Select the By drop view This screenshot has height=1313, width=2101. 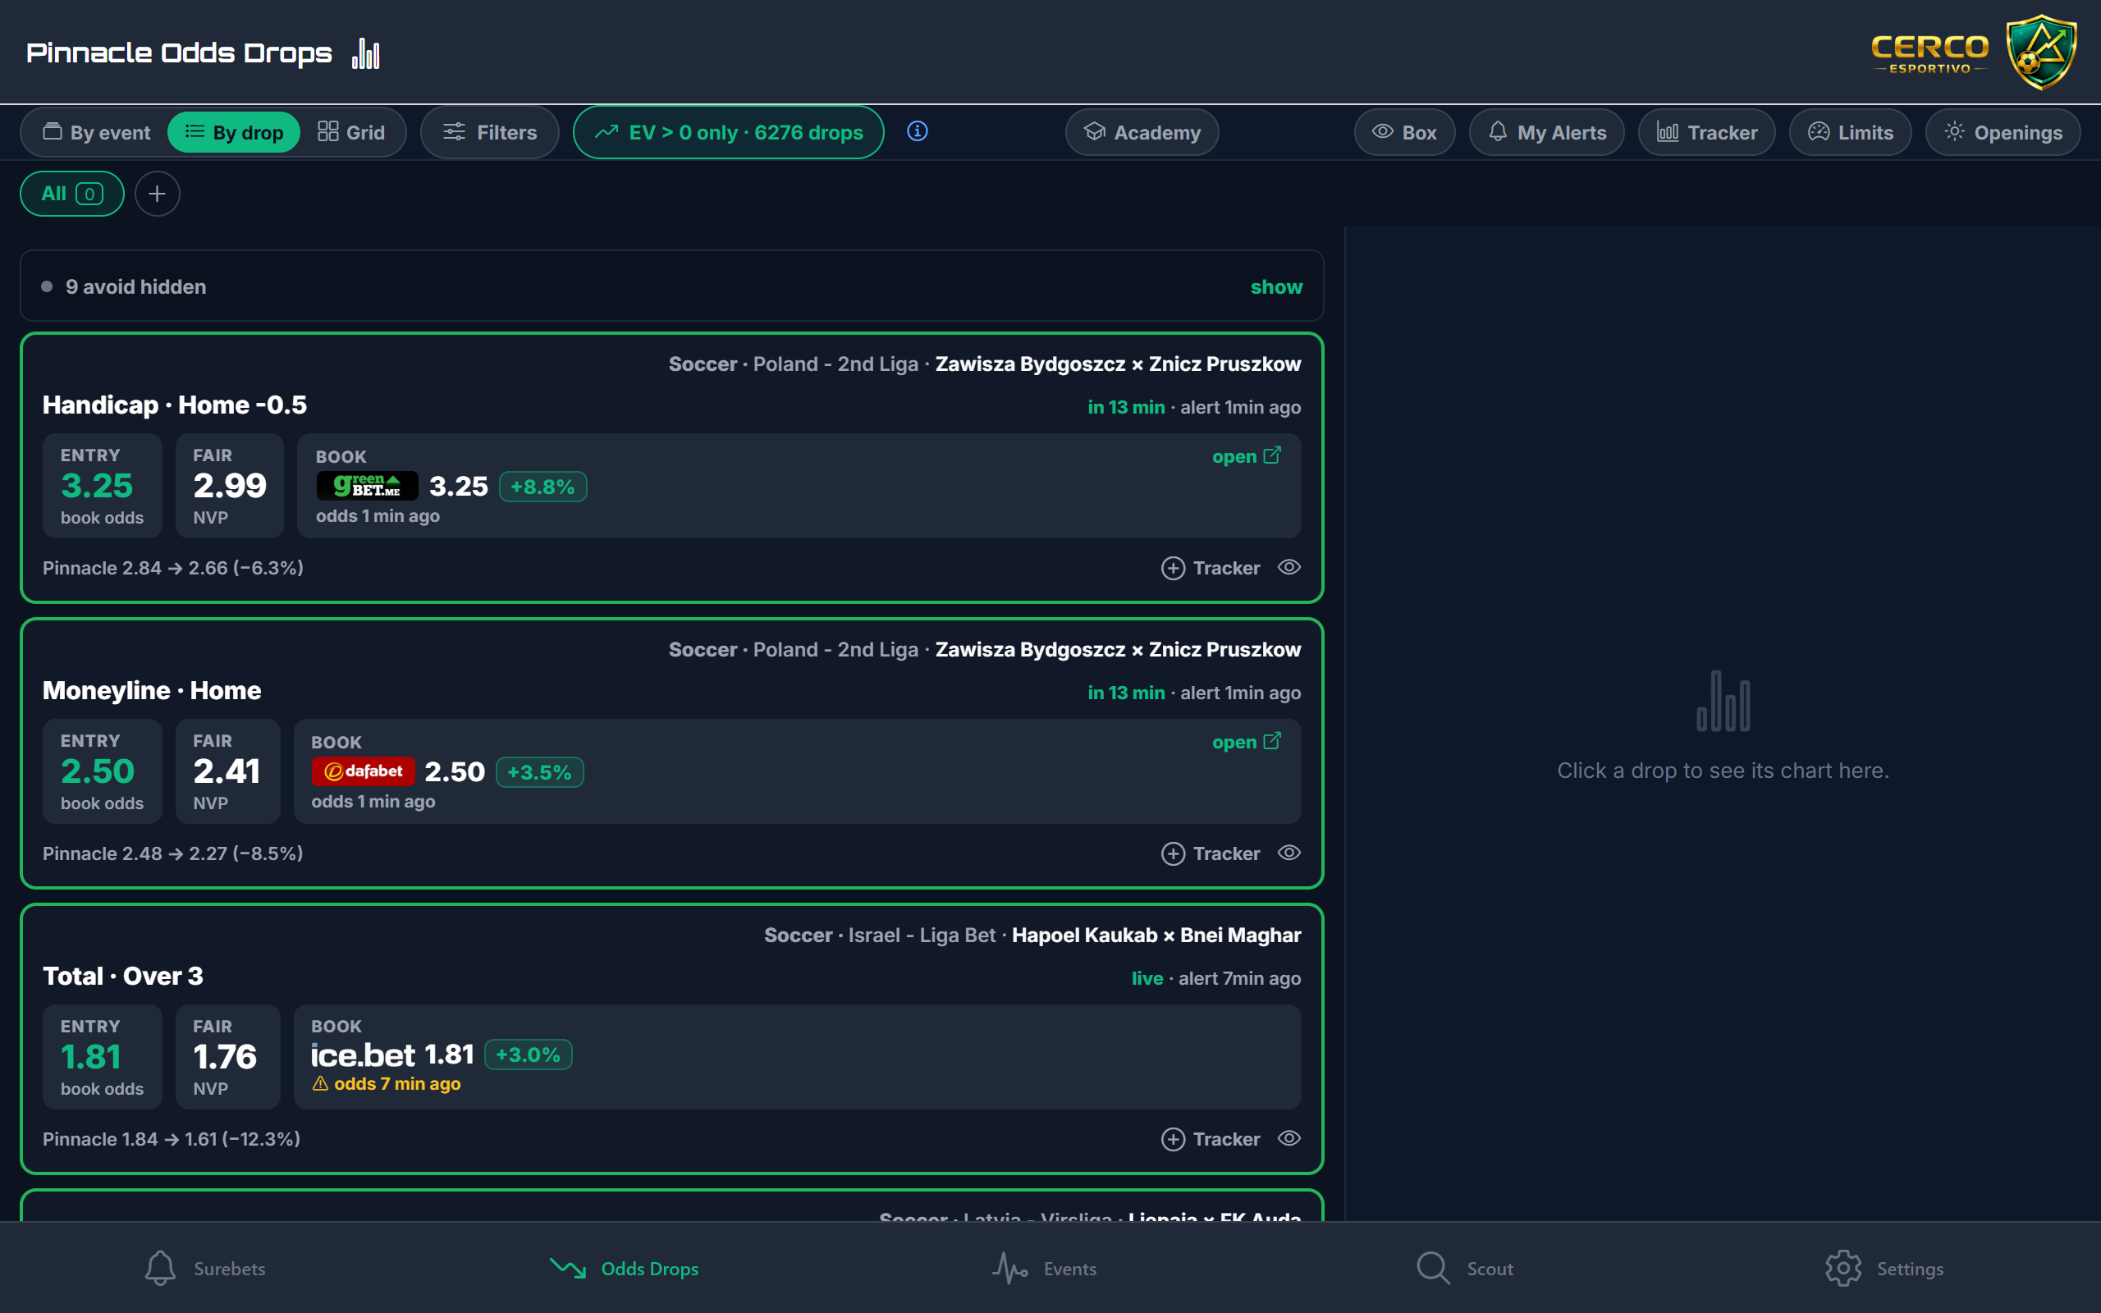(x=235, y=132)
